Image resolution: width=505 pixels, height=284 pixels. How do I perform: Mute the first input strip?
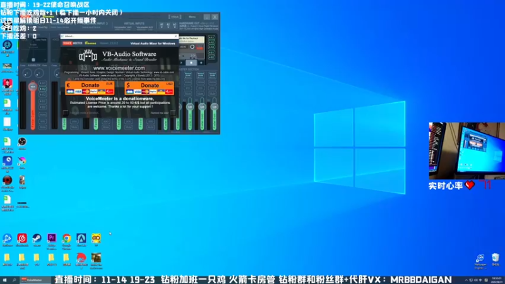coord(42,127)
